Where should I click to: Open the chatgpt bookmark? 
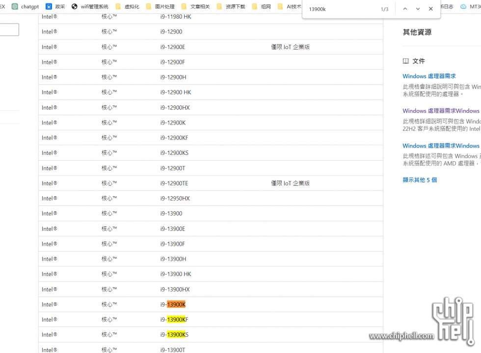(26, 6)
